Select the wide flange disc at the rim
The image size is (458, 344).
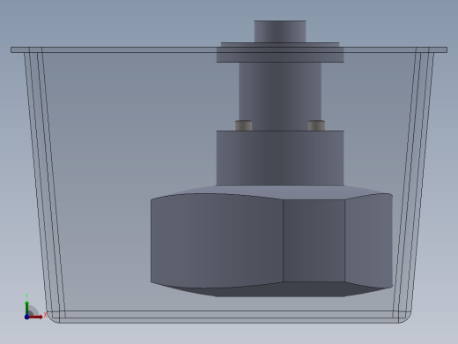tap(280, 52)
